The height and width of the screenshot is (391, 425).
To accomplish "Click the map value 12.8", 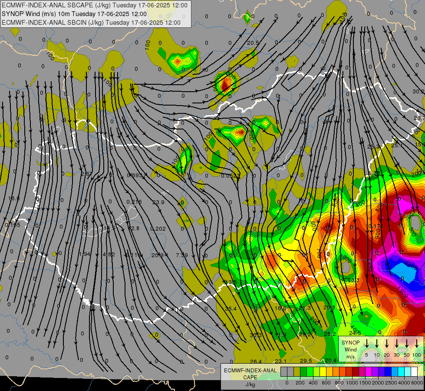I will pyautogui.click(x=134, y=228).
